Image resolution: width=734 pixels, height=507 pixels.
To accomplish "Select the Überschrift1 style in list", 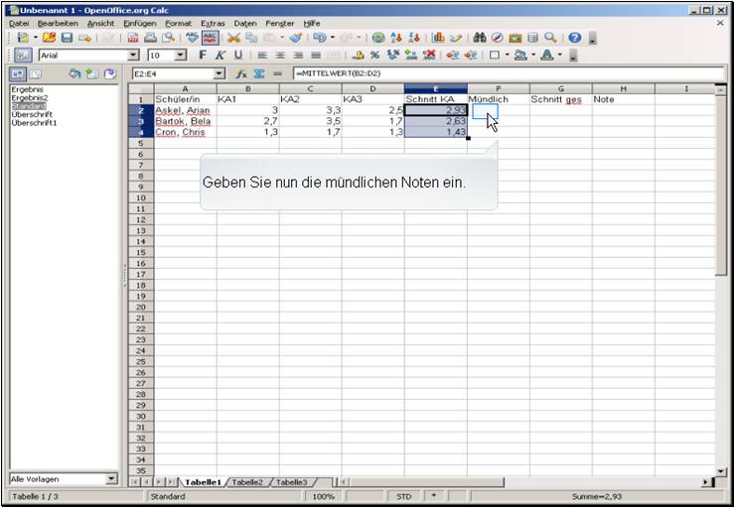I will pyautogui.click(x=34, y=123).
